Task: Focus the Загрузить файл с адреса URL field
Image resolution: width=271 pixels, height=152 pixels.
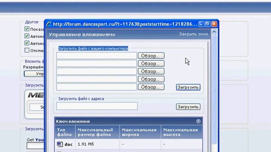Action: tap(97, 106)
